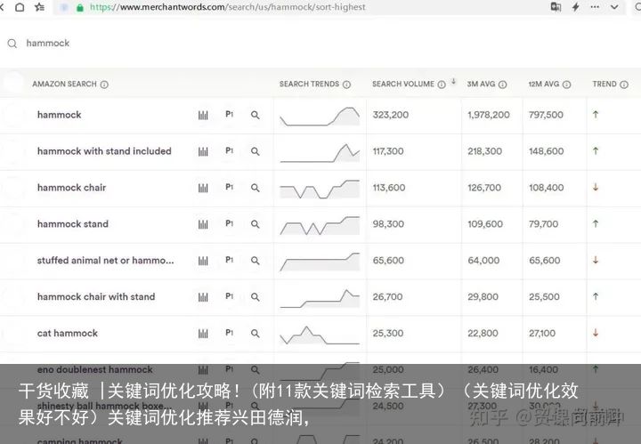641x444 pixels.
Task: Select eno doublenest hammock keyword
Action: click(95, 369)
